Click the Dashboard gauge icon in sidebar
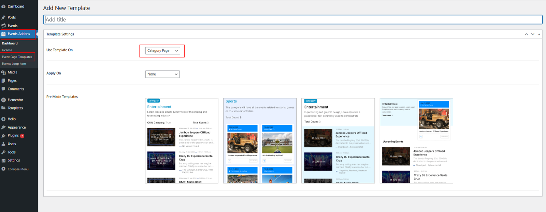 (x=3, y=6)
